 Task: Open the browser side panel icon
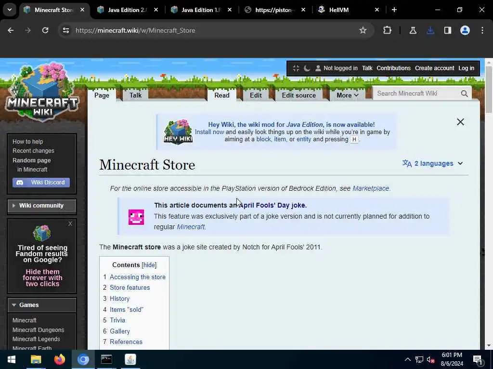click(448, 30)
